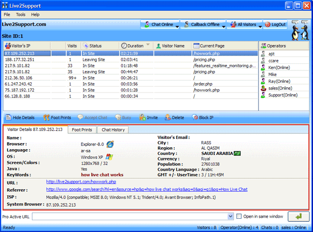Click the Internet Explorer browser icon
Viewport: 313px width, 232px height.
pos(110,144)
